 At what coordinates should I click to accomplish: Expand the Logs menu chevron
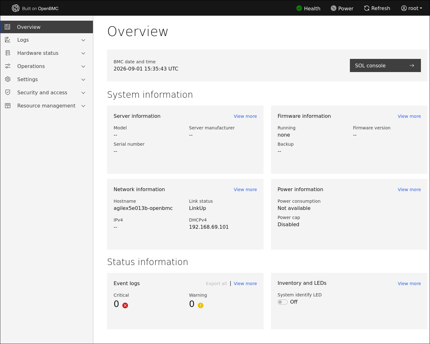(83, 40)
